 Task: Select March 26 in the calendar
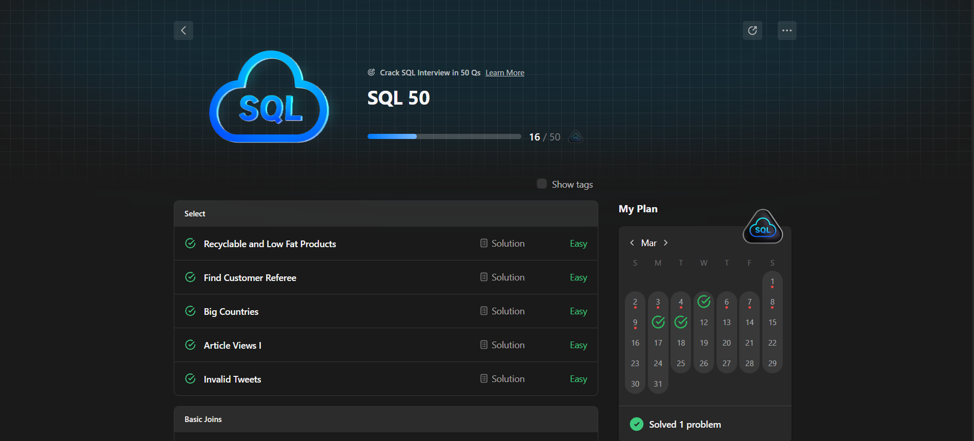click(x=704, y=364)
